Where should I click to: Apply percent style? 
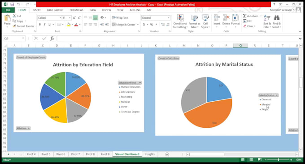tap(152, 25)
